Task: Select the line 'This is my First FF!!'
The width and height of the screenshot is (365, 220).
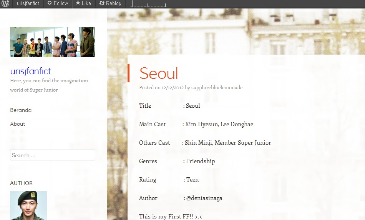Action: pos(166,217)
